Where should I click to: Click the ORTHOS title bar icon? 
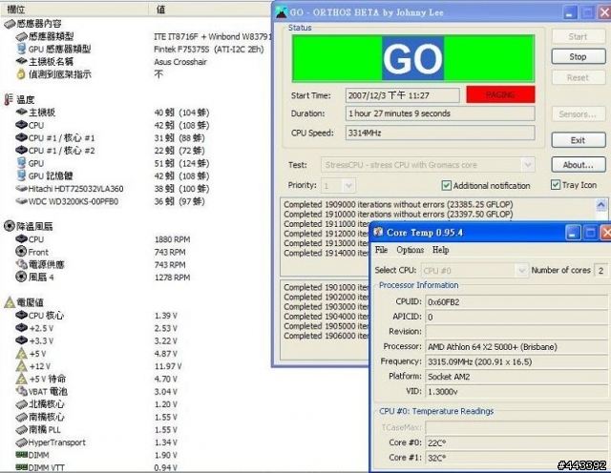click(x=281, y=12)
